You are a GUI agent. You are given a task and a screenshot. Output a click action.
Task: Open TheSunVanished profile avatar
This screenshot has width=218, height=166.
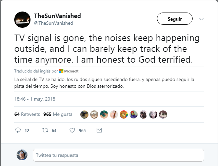click(22, 19)
